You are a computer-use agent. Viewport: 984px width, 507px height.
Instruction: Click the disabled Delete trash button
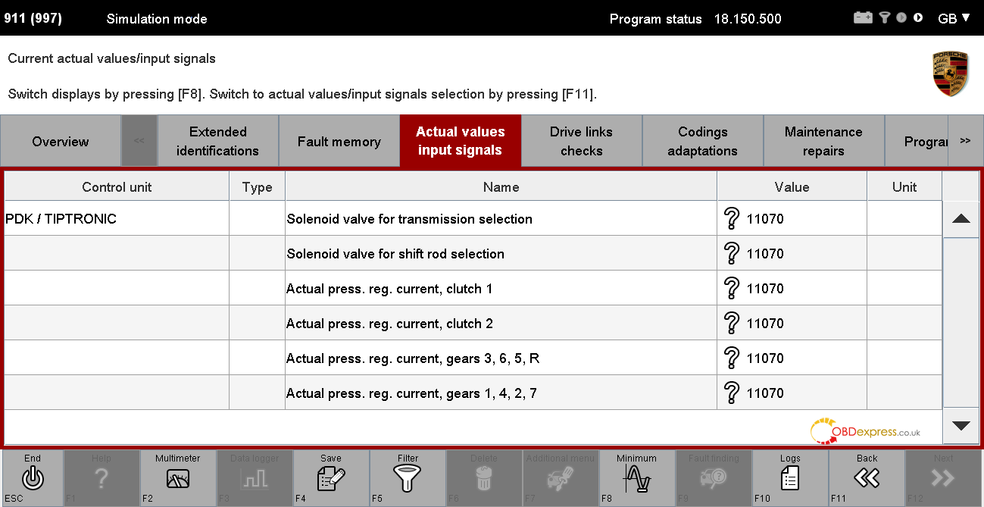[484, 478]
